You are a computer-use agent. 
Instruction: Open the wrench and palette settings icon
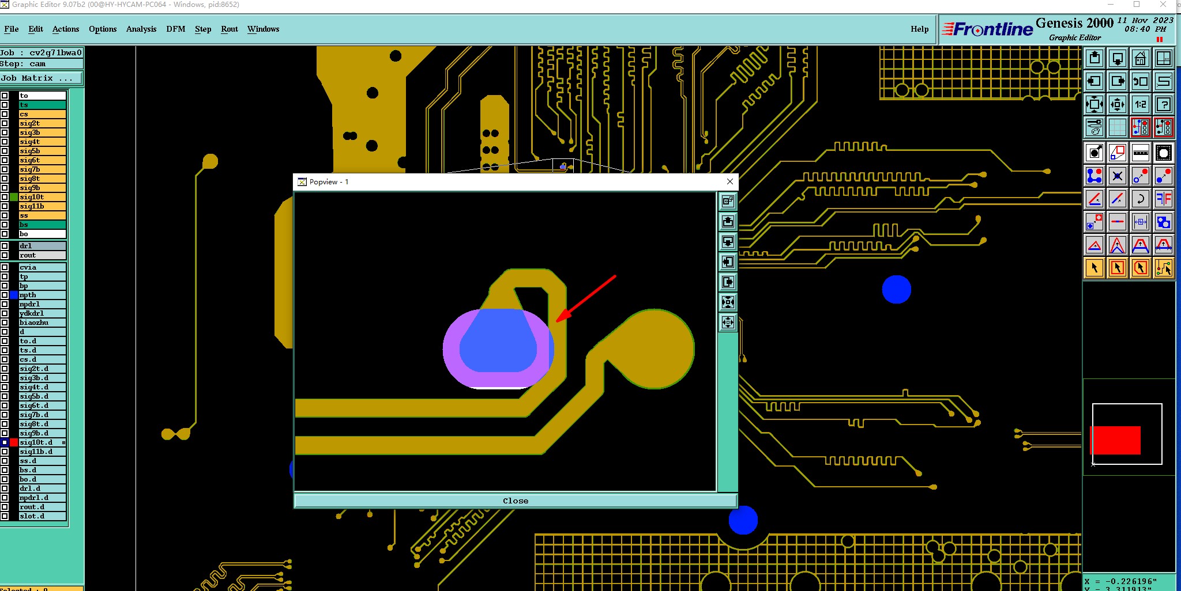[x=1095, y=127]
